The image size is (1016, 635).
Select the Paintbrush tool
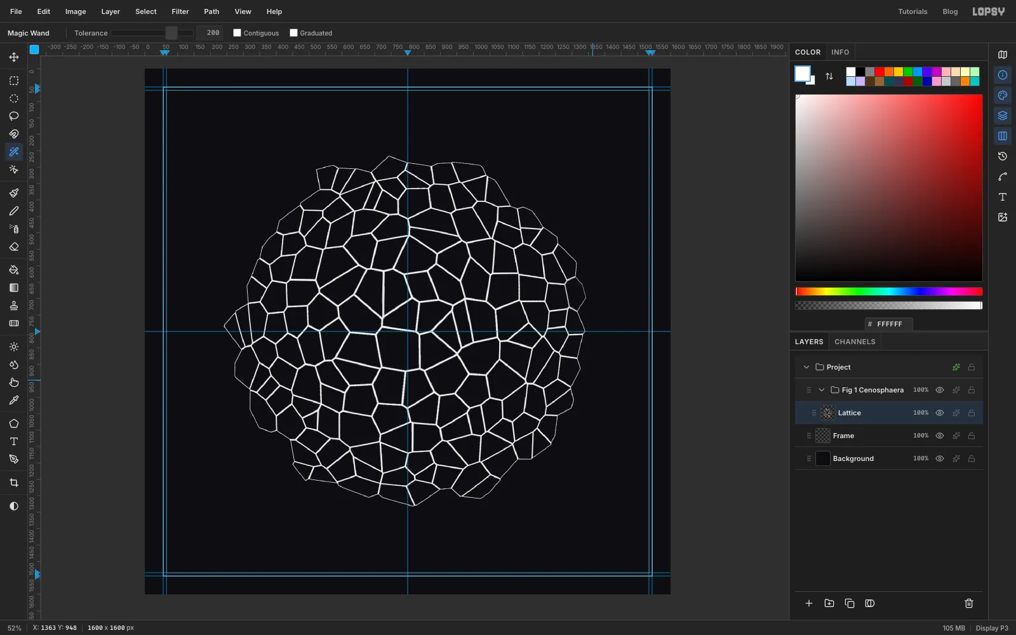[14, 193]
